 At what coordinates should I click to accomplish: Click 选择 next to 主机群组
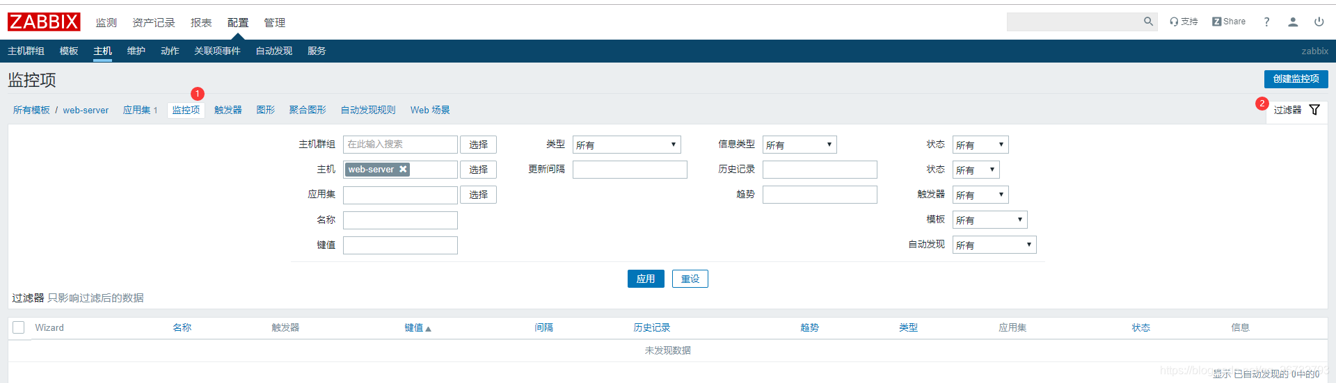click(478, 145)
